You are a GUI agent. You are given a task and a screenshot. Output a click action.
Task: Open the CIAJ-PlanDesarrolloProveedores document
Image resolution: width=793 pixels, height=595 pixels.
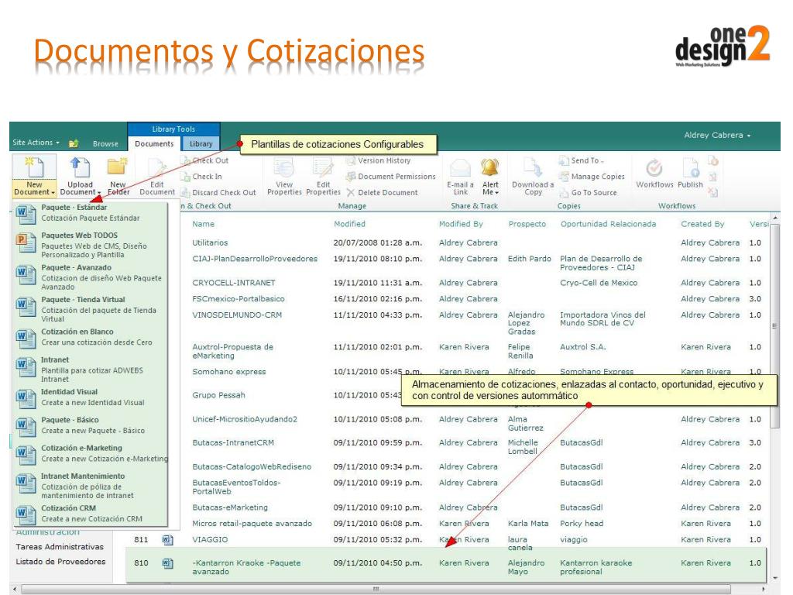click(x=255, y=259)
